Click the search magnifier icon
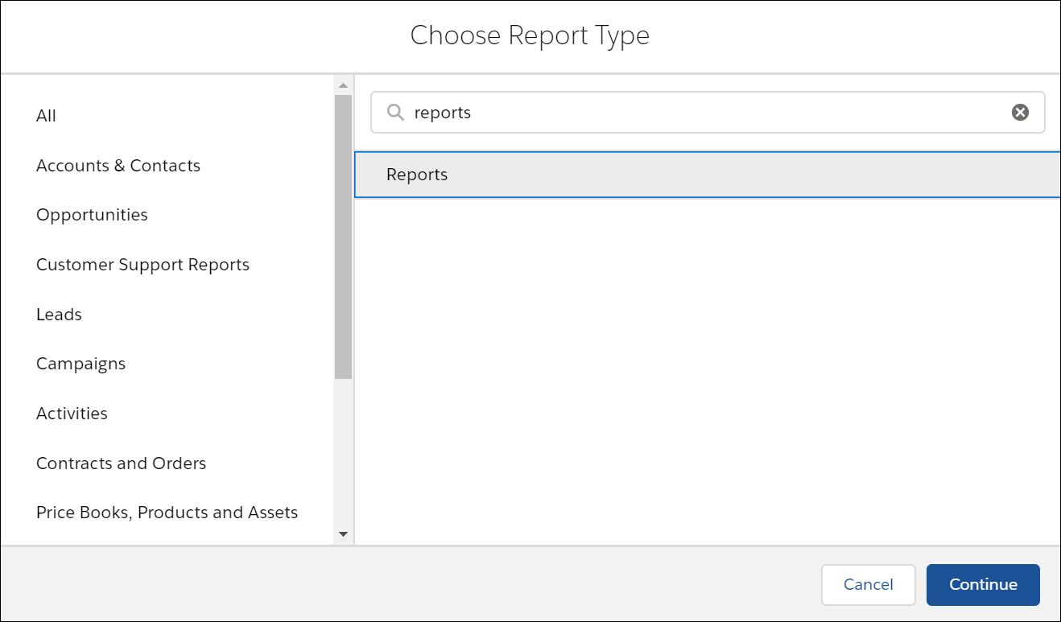 [x=395, y=112]
